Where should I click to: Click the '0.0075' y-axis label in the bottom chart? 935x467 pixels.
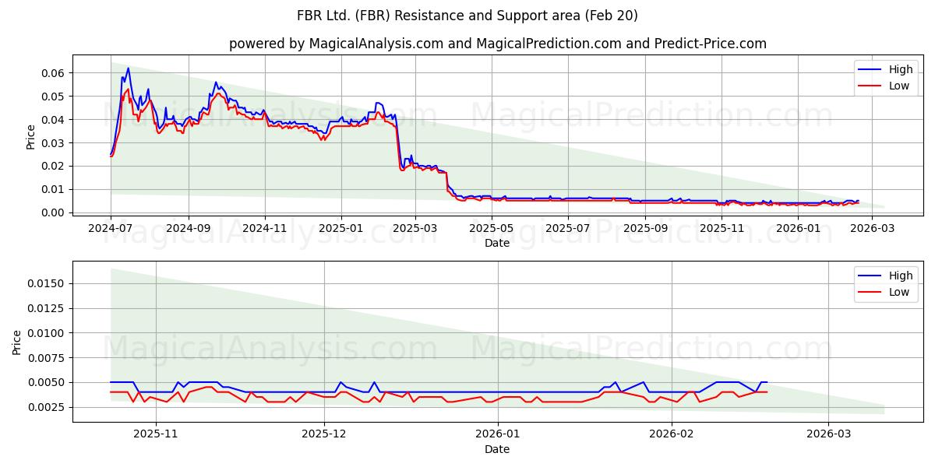(x=46, y=358)
